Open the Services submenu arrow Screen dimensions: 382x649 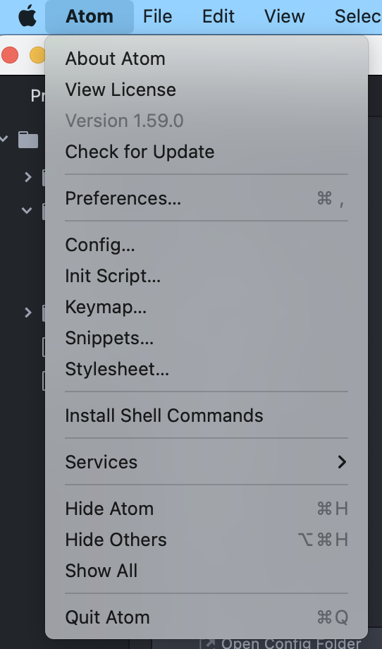(x=342, y=462)
